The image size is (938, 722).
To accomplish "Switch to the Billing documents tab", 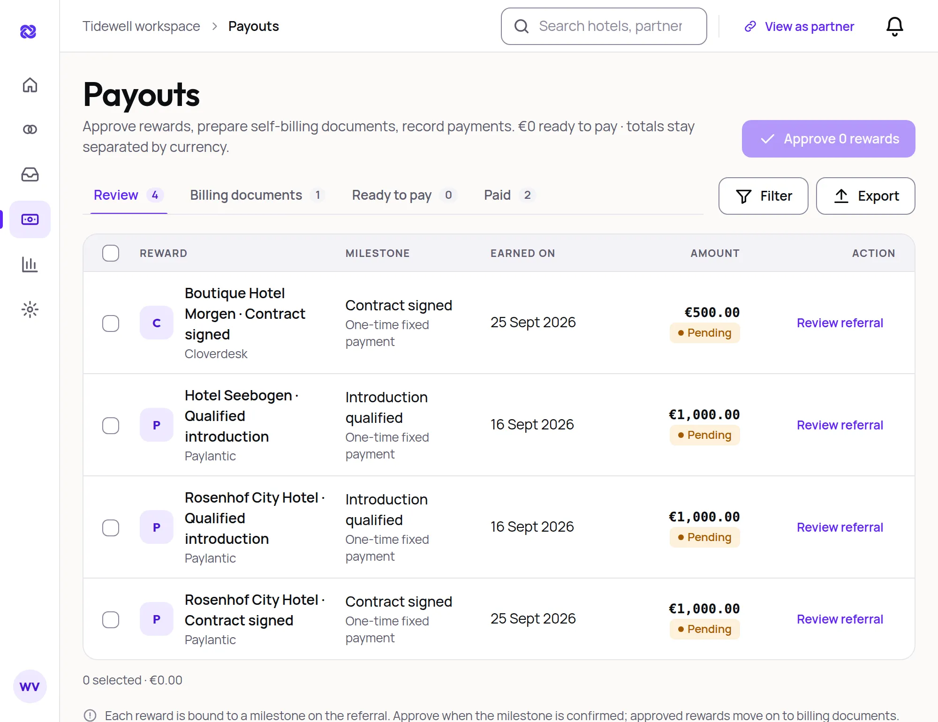I will [x=257, y=195].
